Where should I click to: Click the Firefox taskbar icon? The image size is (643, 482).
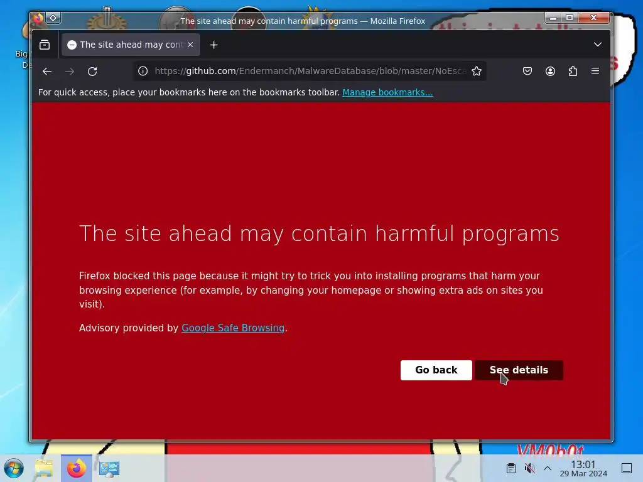click(x=76, y=468)
